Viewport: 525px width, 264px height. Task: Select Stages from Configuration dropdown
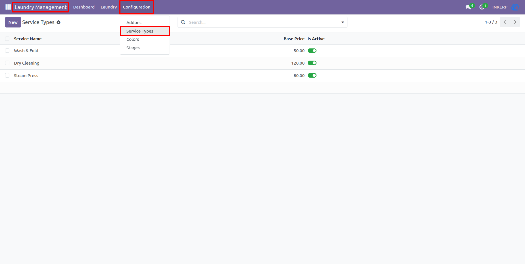(145, 48)
